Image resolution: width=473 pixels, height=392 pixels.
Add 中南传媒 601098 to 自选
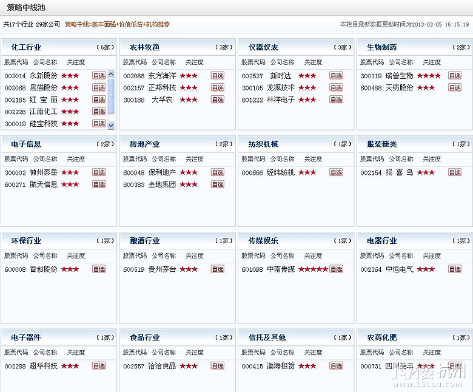(336, 269)
